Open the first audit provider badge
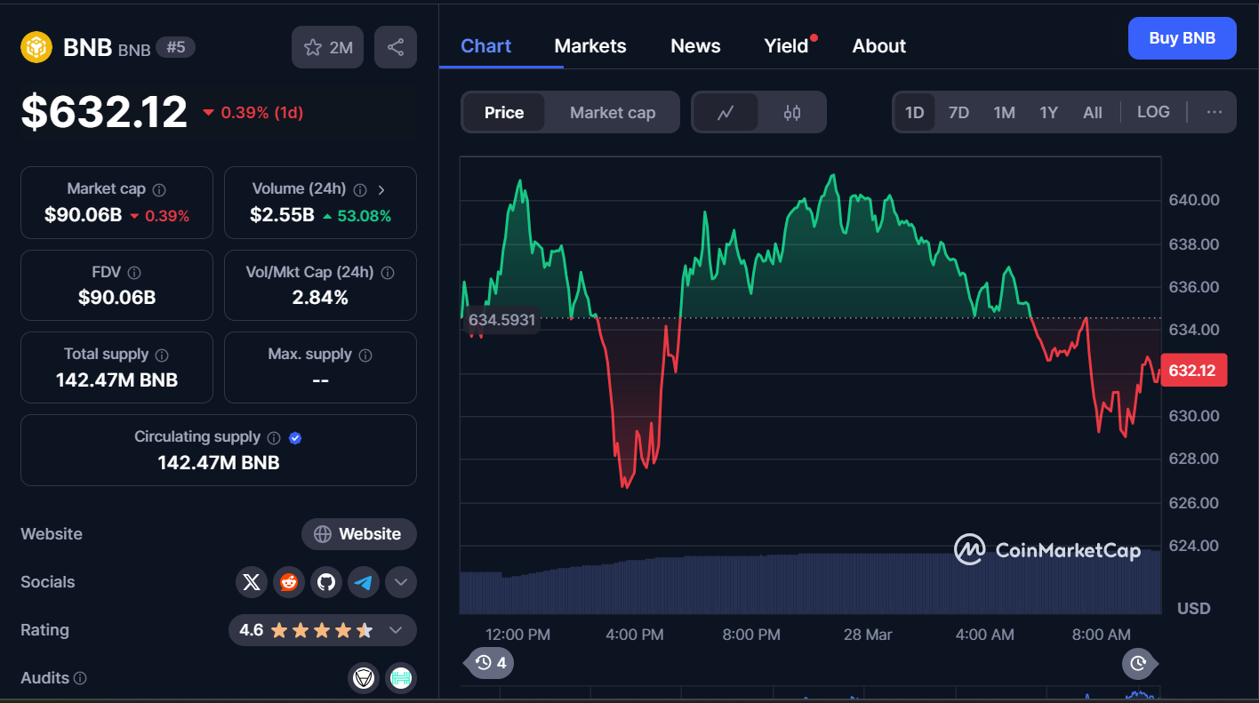The image size is (1259, 703). (x=362, y=678)
